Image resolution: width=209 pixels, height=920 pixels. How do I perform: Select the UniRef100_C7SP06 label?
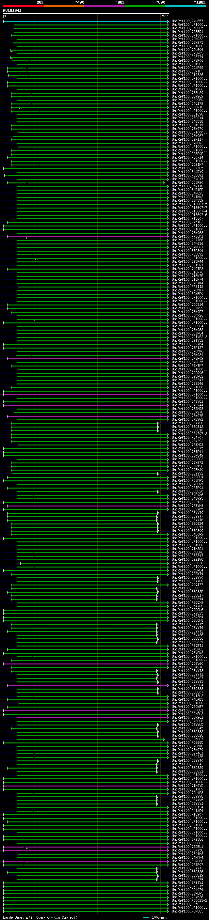click(x=187, y=60)
